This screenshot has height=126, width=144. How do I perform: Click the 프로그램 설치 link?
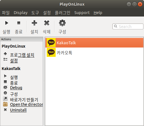(x=22, y=55)
